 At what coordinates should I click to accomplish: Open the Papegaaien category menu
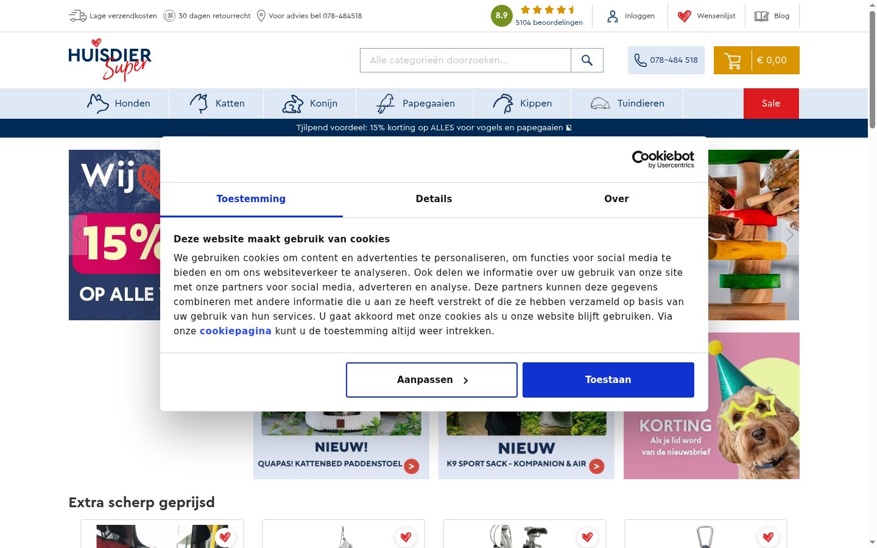(x=415, y=104)
